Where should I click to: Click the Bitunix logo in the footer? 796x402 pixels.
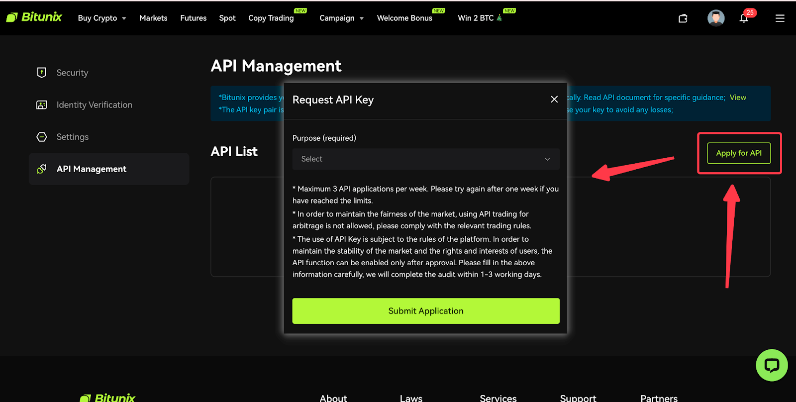coord(107,398)
